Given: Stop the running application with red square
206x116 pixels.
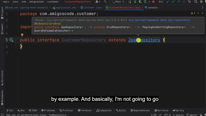Looking at the screenshot, I should [x=153, y=2].
